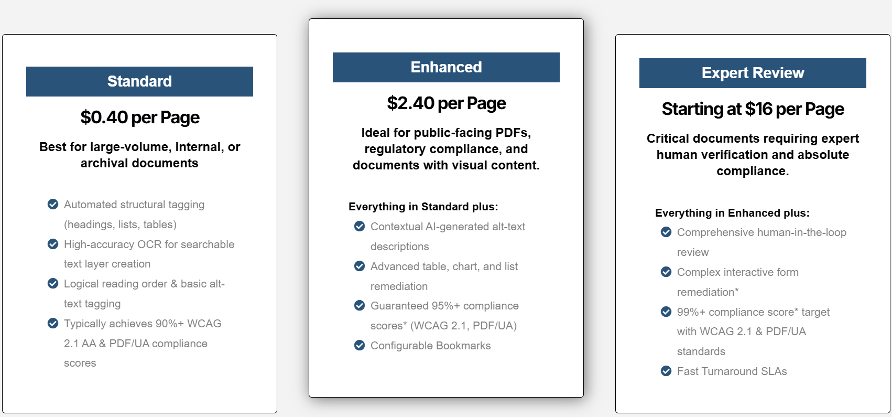
Task: Click checkmark next to Complex interactive form
Action: coord(666,272)
